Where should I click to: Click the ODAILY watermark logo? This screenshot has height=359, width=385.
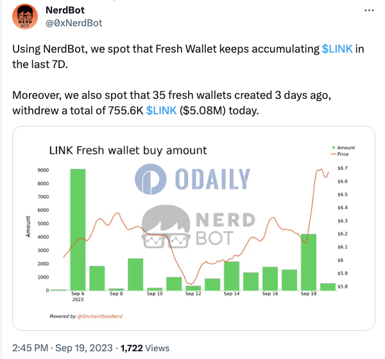coord(193,179)
